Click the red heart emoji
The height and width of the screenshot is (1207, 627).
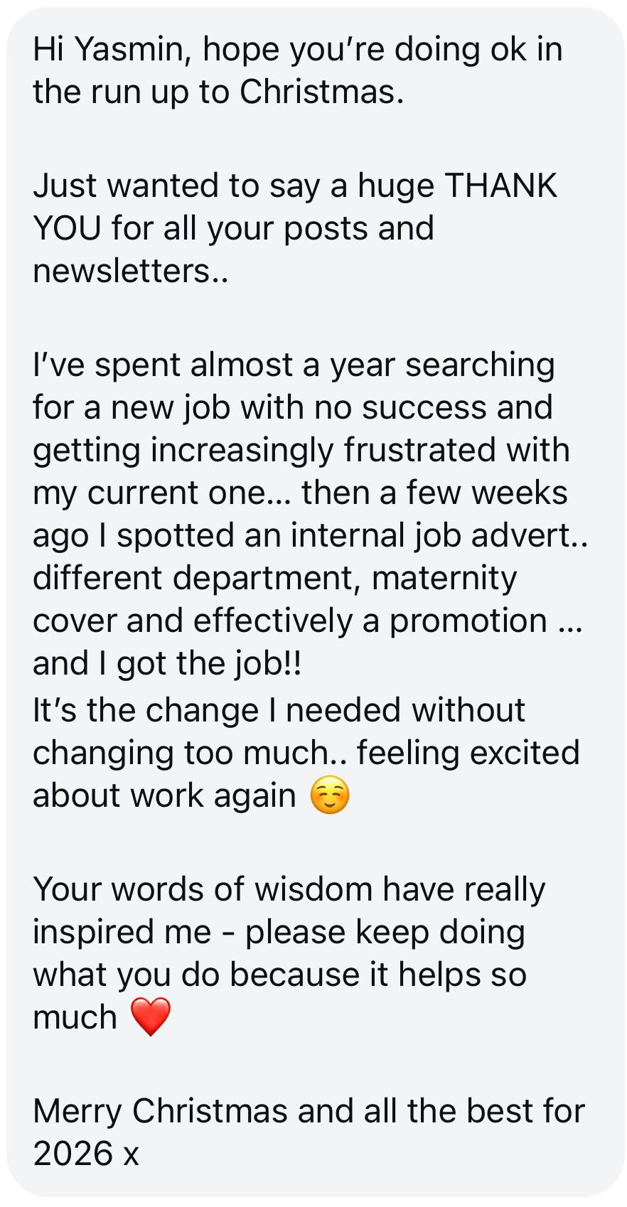[151, 1017]
